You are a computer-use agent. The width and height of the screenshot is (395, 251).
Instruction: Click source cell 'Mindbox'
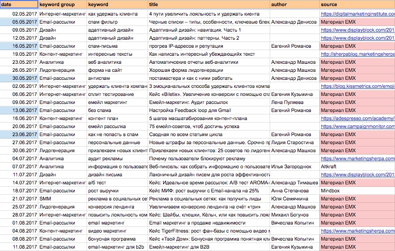[x=357, y=191]
